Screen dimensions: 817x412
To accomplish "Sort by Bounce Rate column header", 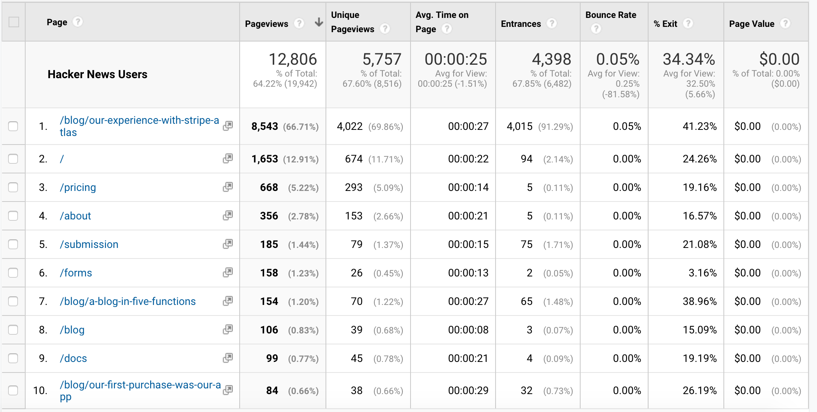I will click(x=611, y=15).
